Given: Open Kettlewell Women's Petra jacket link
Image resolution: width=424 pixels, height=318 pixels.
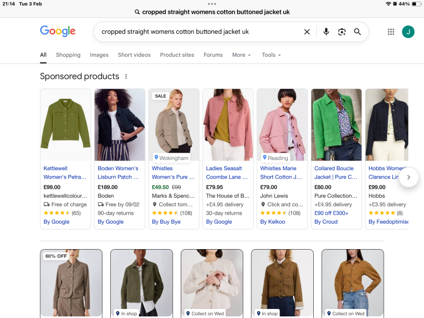Looking at the screenshot, I should (x=65, y=173).
